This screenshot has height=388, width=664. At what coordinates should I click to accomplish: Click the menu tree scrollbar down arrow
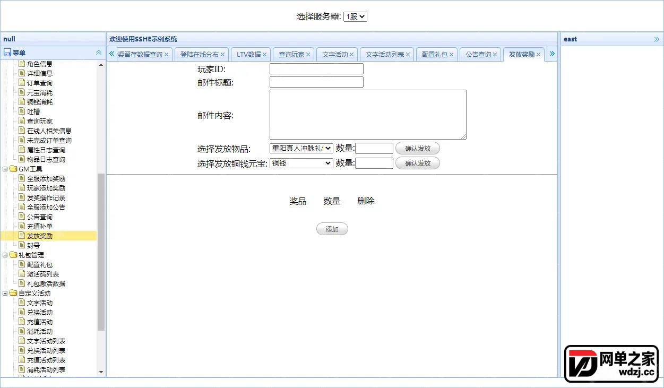[x=101, y=373]
